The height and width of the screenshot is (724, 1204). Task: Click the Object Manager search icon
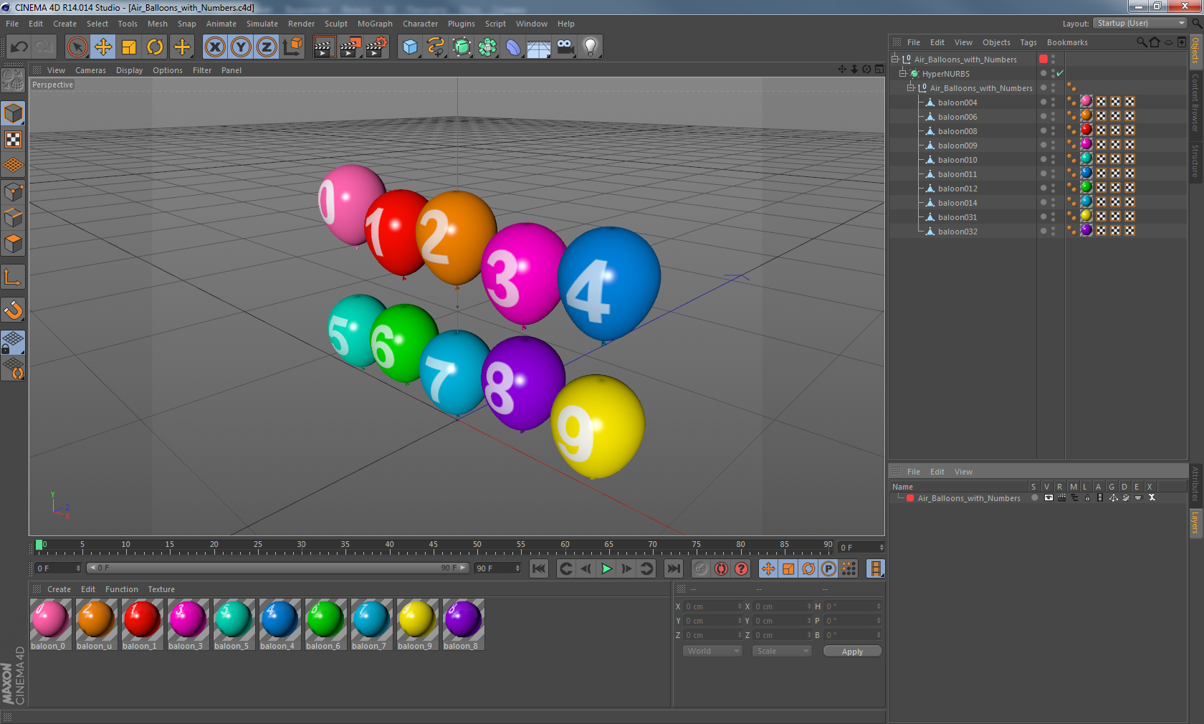(1141, 42)
